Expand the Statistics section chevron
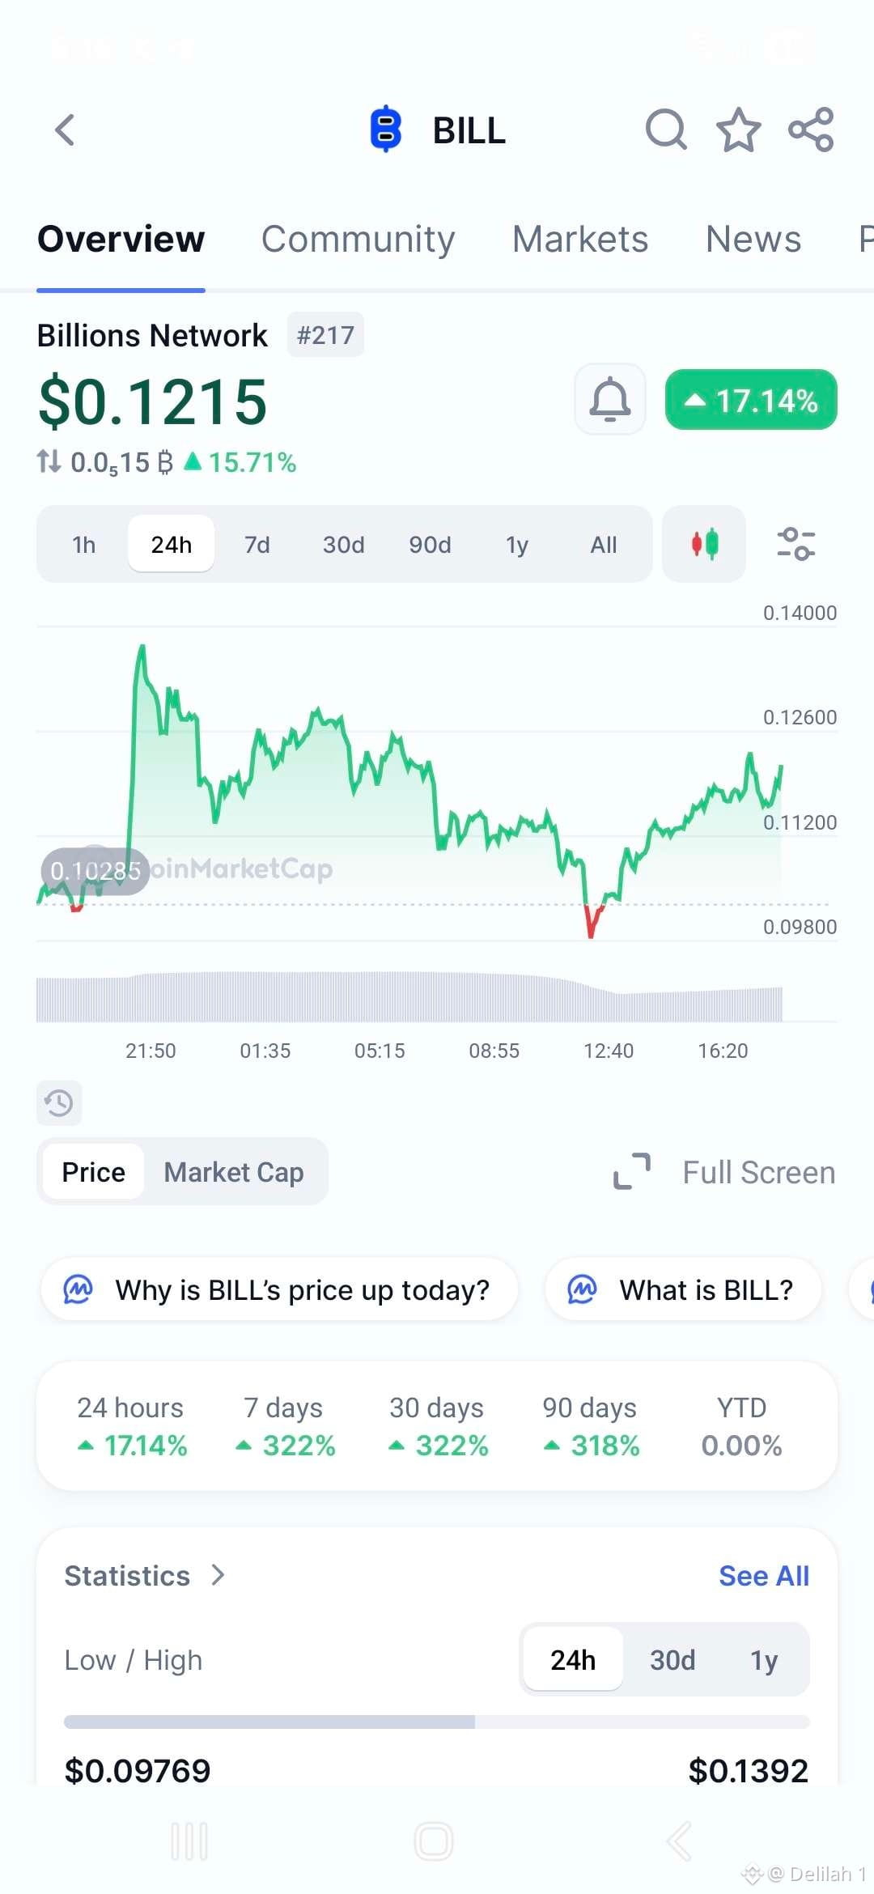Viewport: 874px width, 1894px height. click(x=218, y=1575)
